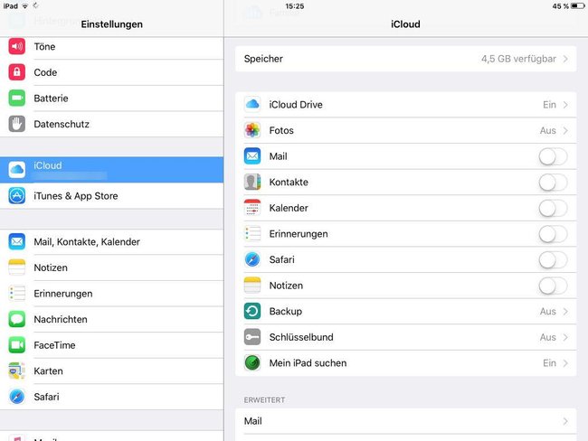This screenshot has height=441, width=588.
Task: Tap the Schlüsselbund key icon
Action: 252,337
